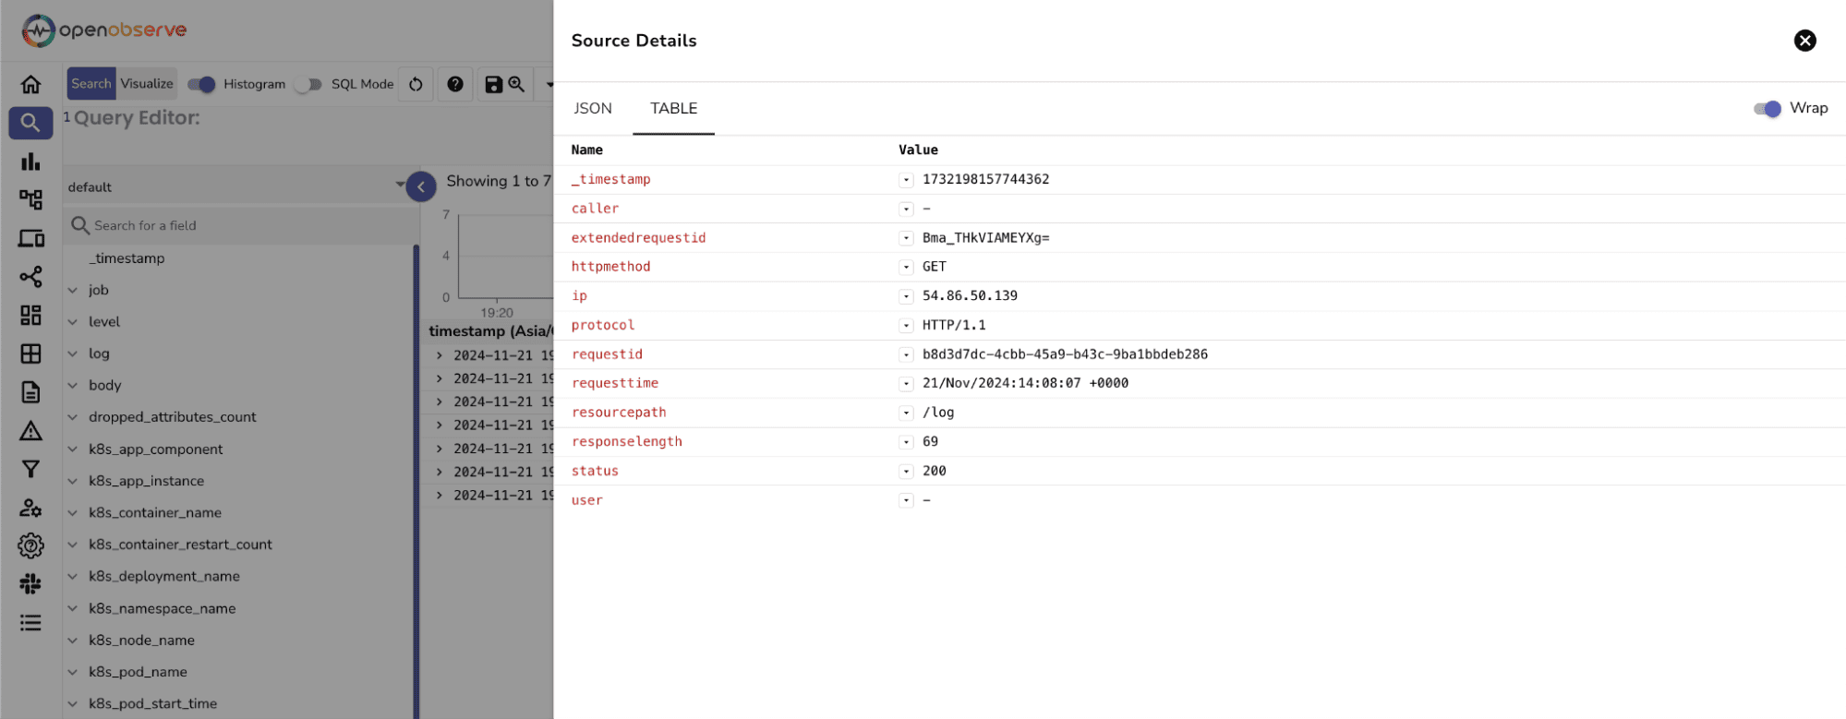The width and height of the screenshot is (1846, 719).
Task: Open the Home page from the sidebar
Action: pos(30,83)
